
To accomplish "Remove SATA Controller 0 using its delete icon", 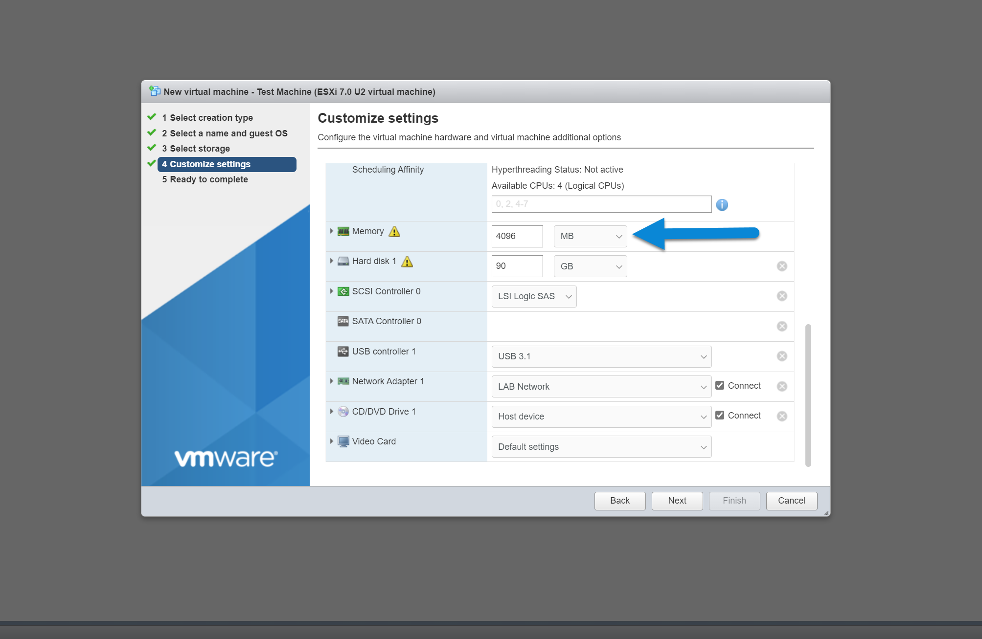I will [x=781, y=326].
